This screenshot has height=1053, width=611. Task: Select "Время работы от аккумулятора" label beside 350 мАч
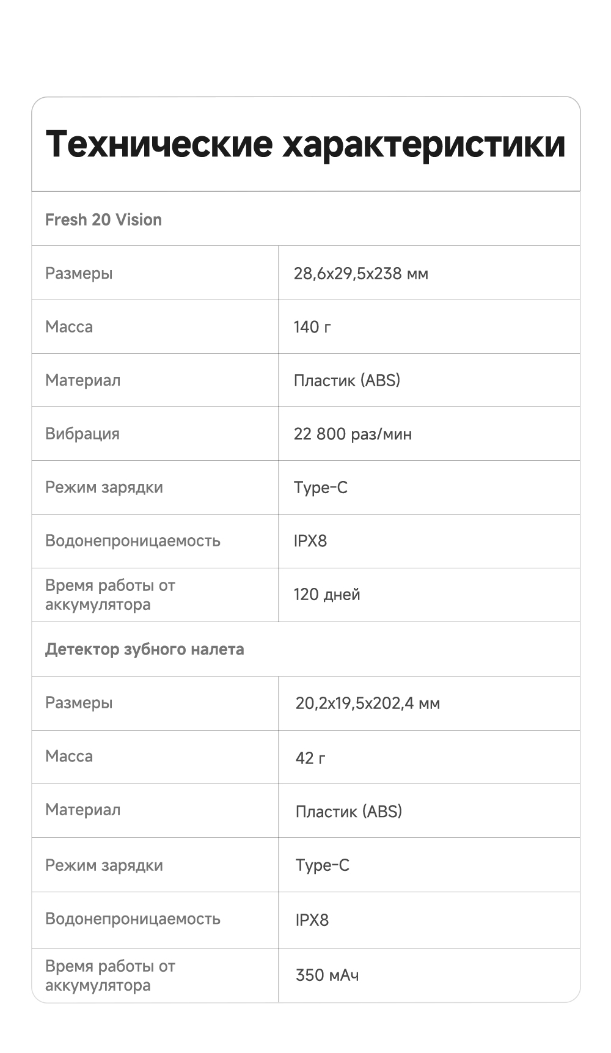point(110,975)
